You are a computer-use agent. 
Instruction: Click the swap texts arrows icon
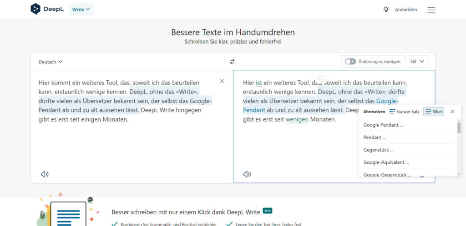[x=232, y=62]
